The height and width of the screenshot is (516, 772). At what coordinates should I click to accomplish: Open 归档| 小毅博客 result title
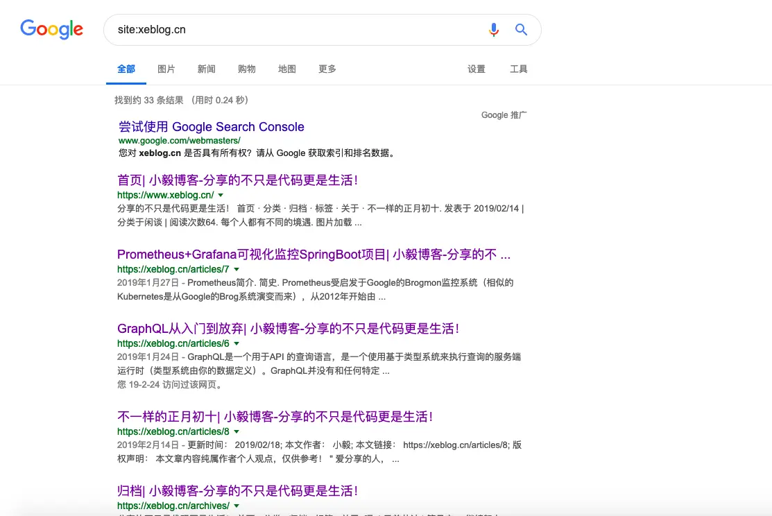(237, 491)
